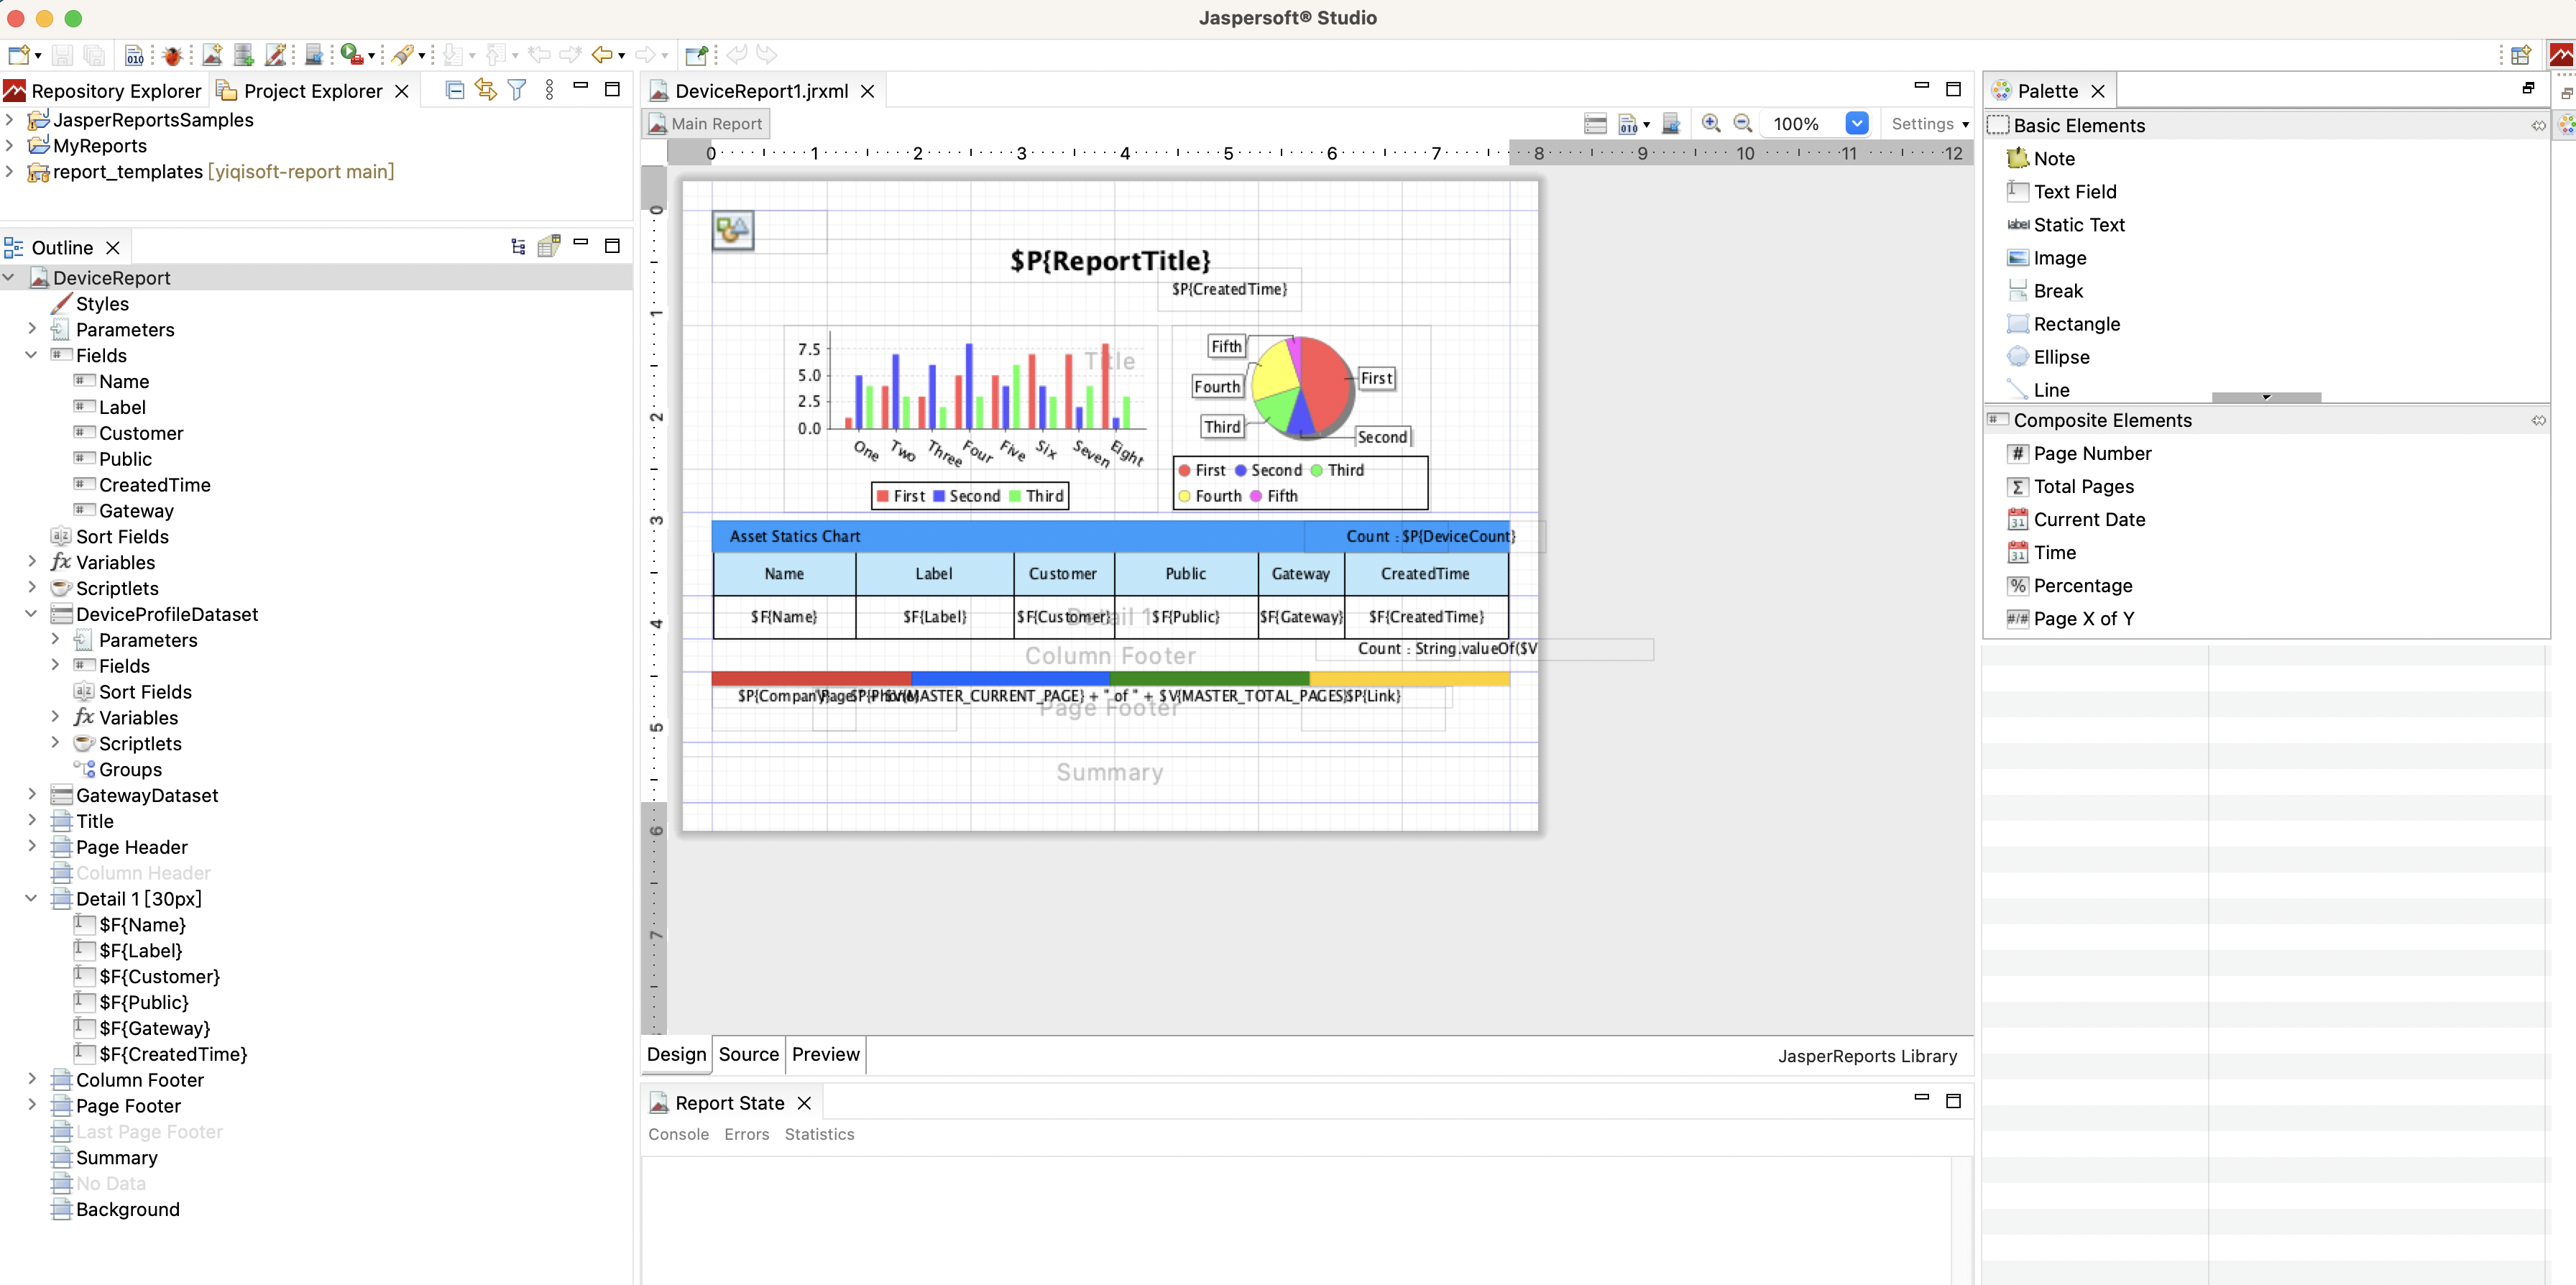Click the Collapse All icon in Project Explorer
Viewport: 2576px width, 1285px height.
coord(454,90)
